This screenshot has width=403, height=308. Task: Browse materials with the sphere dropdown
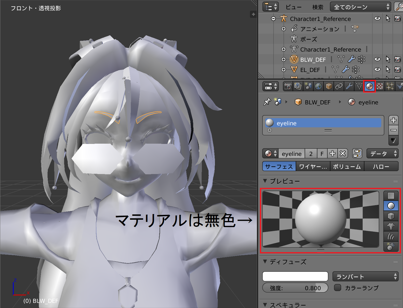(x=270, y=153)
